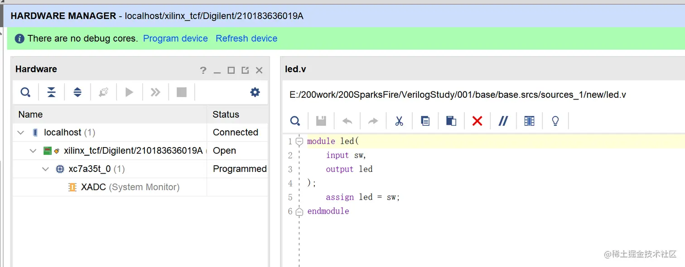Run trigger for the hardware device
685x267 pixels.
coord(130,92)
